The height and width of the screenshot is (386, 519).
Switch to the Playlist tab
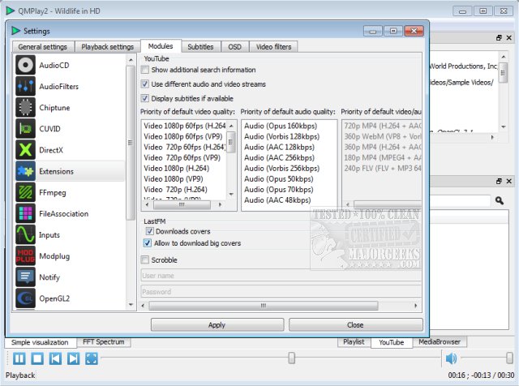pos(354,342)
